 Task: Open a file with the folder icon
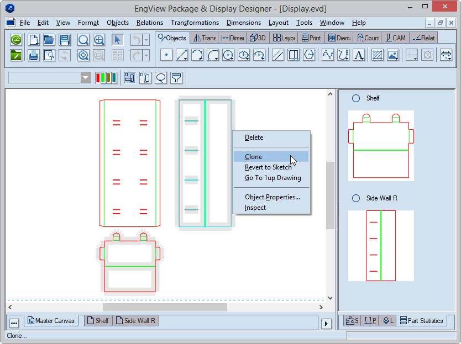pos(49,40)
